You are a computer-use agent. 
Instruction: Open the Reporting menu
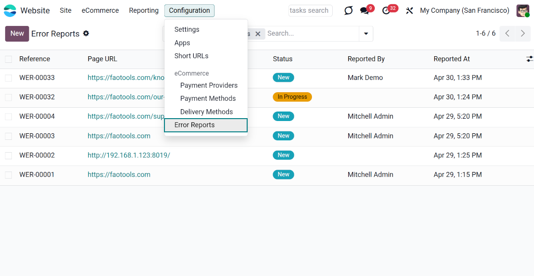[x=143, y=10]
